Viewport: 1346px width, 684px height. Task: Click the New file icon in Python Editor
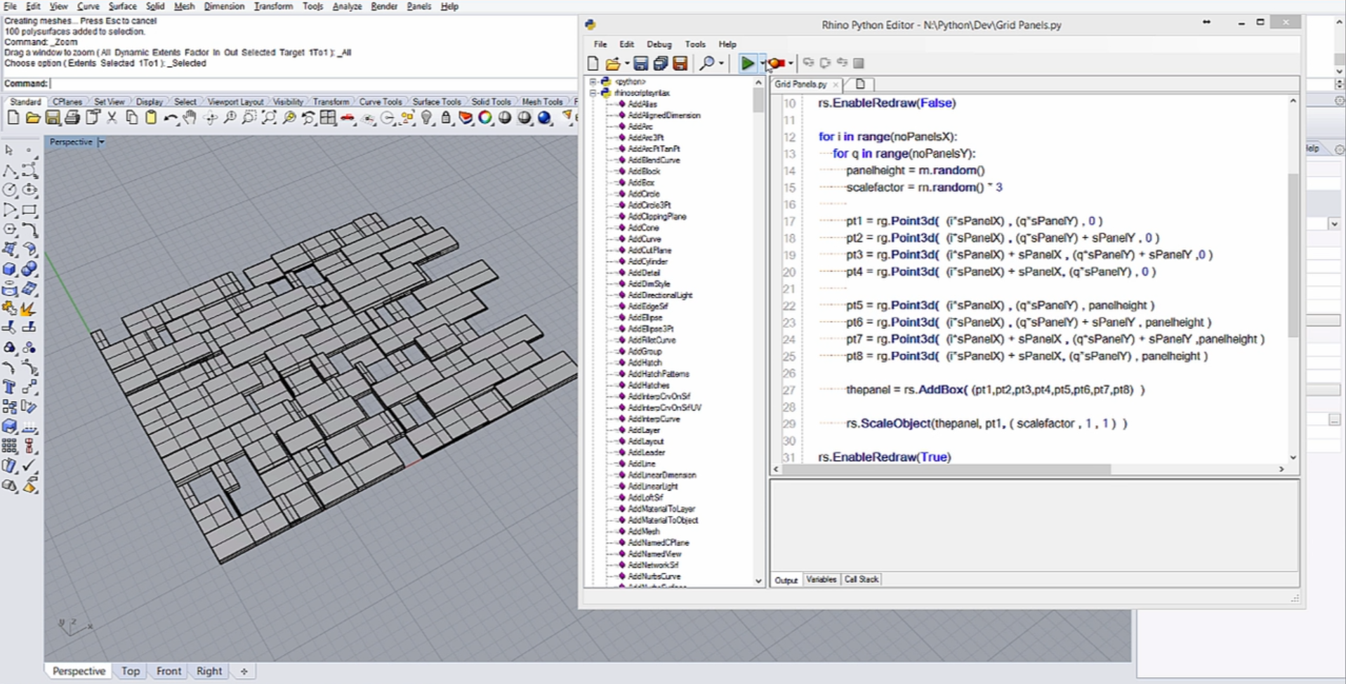[x=593, y=63]
